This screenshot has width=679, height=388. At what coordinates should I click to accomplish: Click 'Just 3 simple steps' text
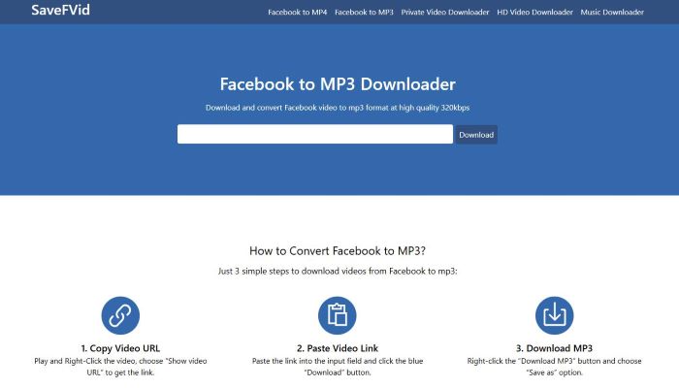click(x=338, y=271)
